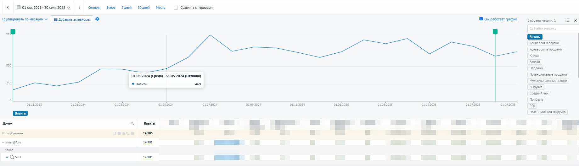Open the date range picker dropdown
579x166 pixels.
(43, 8)
